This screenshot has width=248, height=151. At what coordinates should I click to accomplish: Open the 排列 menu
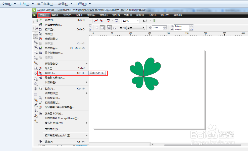91,15
